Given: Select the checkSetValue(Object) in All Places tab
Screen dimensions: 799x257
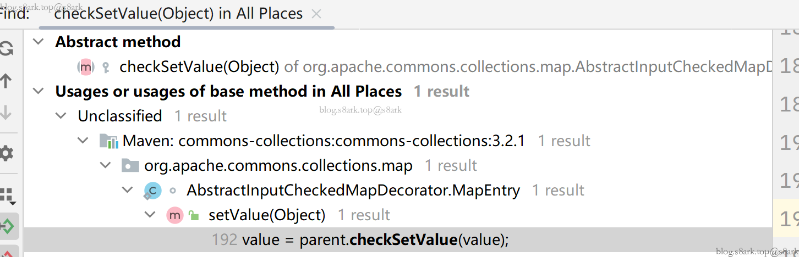Looking at the screenshot, I should [x=178, y=14].
